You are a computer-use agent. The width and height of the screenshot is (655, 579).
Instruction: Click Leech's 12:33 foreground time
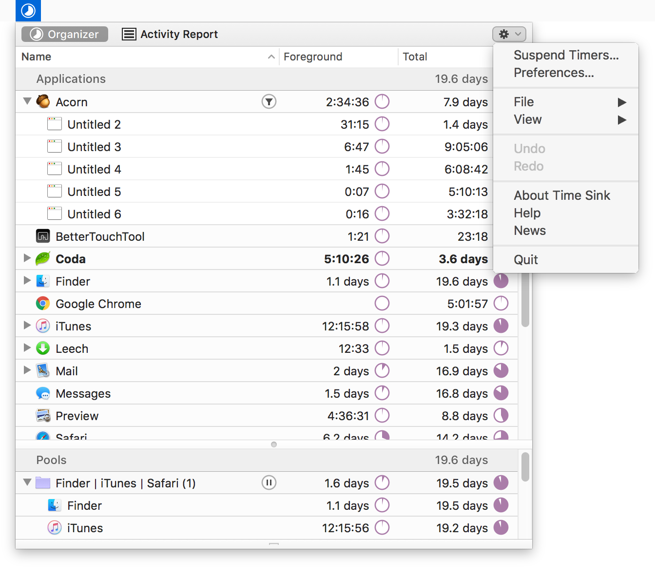point(354,348)
